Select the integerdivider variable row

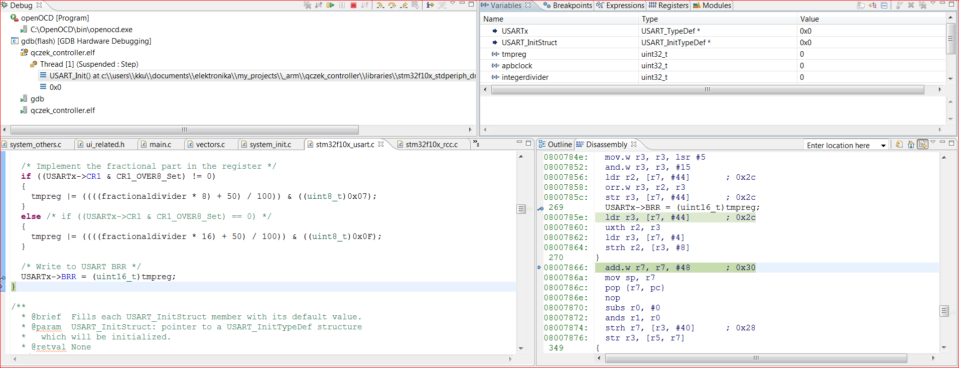[x=713, y=77]
